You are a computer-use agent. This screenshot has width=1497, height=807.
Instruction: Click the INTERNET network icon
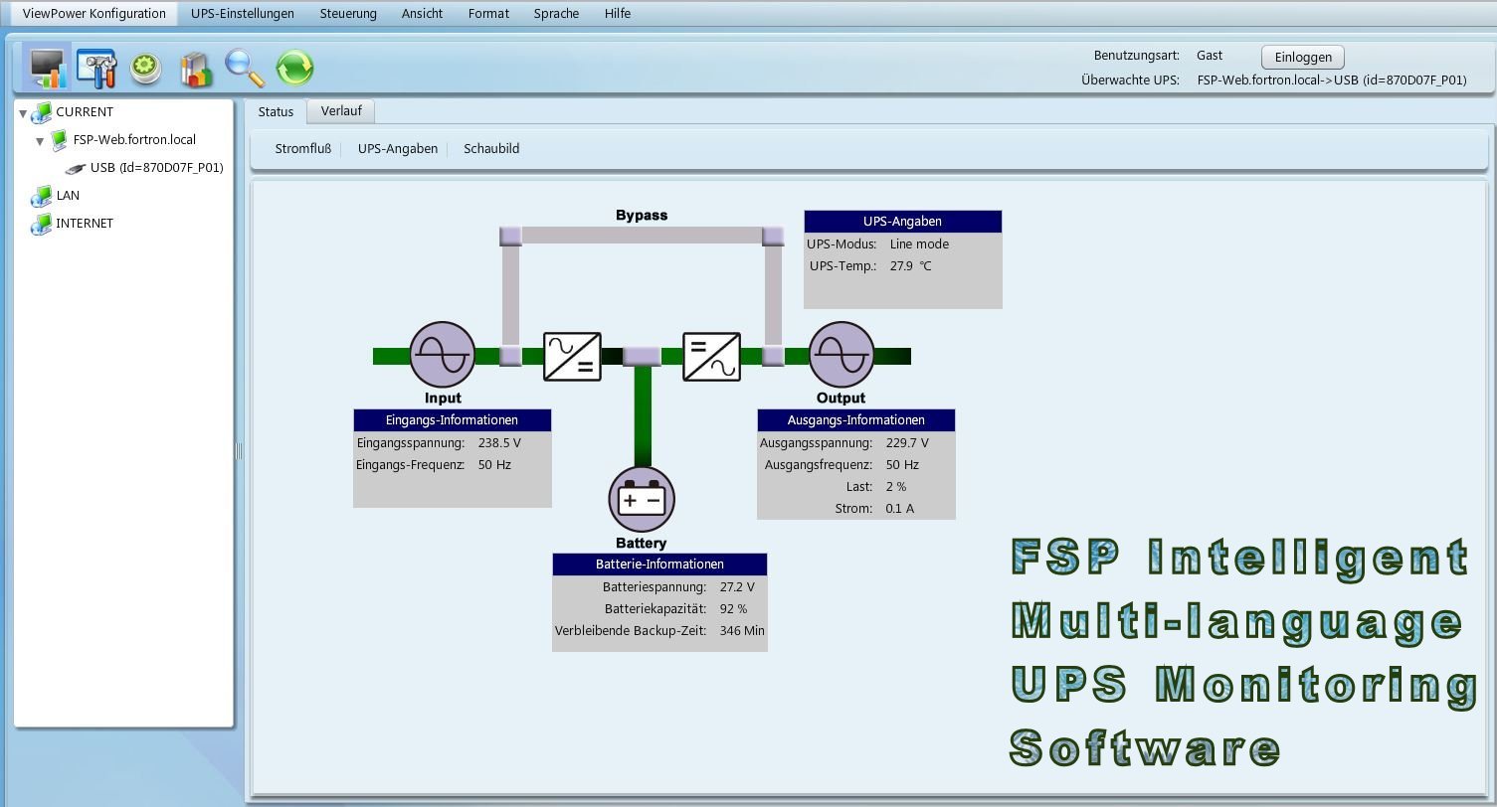(x=42, y=224)
